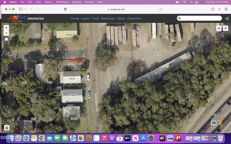Image resolution: width=231 pixels, height=144 pixels.
Task: Return map to home extent
Action: click(6, 39)
